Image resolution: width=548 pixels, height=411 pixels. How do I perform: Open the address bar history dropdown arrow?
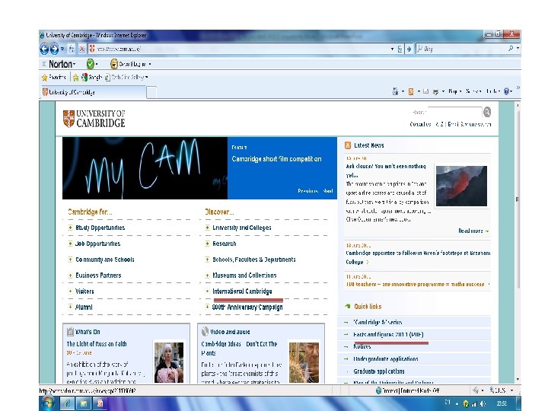tap(392, 49)
